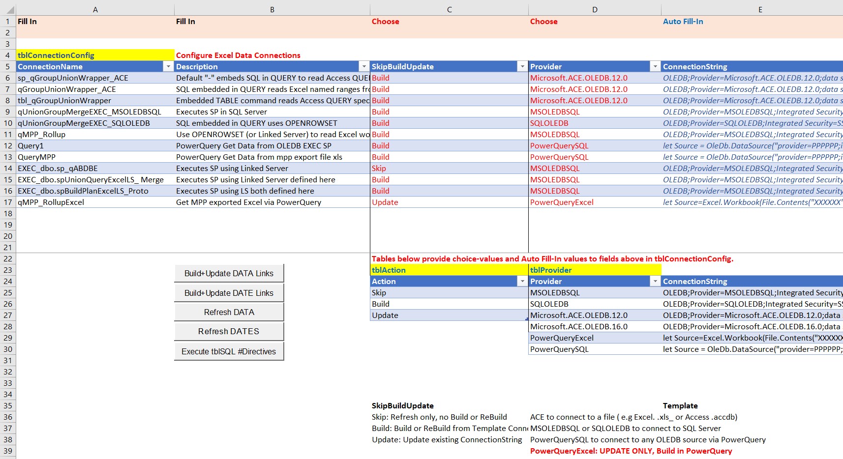Select the EXEC_dbo.sp_qABDBE cell

point(95,168)
